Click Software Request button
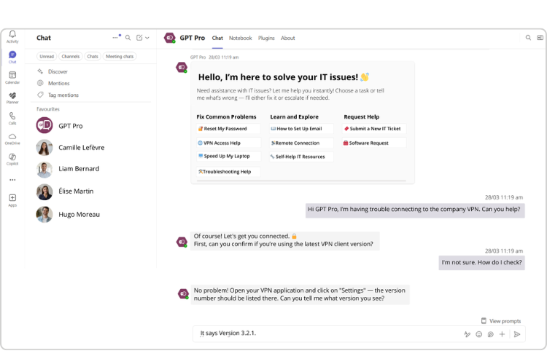Image resolution: width=547 pixels, height=364 pixels. (x=374, y=143)
